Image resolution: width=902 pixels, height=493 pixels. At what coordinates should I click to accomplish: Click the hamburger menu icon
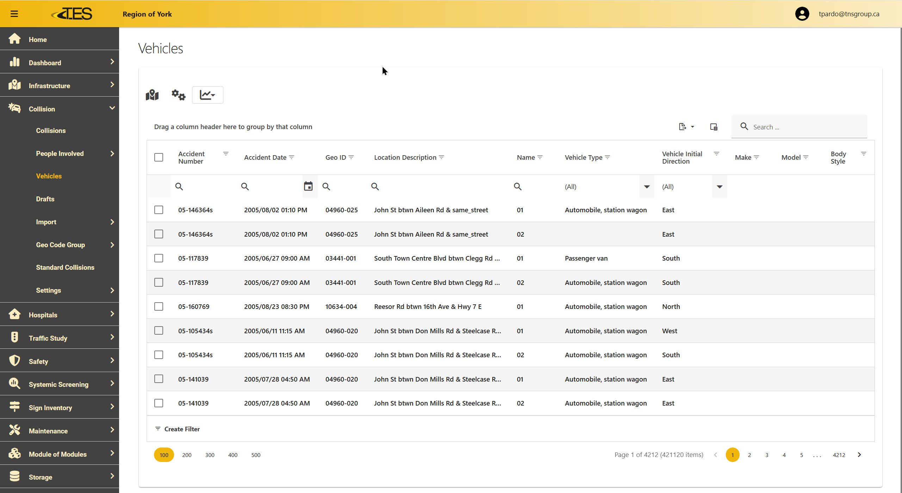tap(14, 14)
